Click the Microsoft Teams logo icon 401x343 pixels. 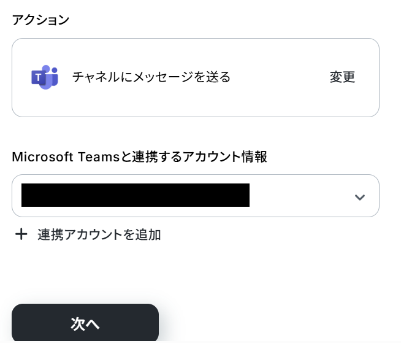45,77
